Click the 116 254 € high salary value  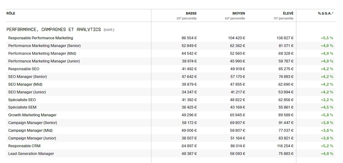[x=285, y=146]
